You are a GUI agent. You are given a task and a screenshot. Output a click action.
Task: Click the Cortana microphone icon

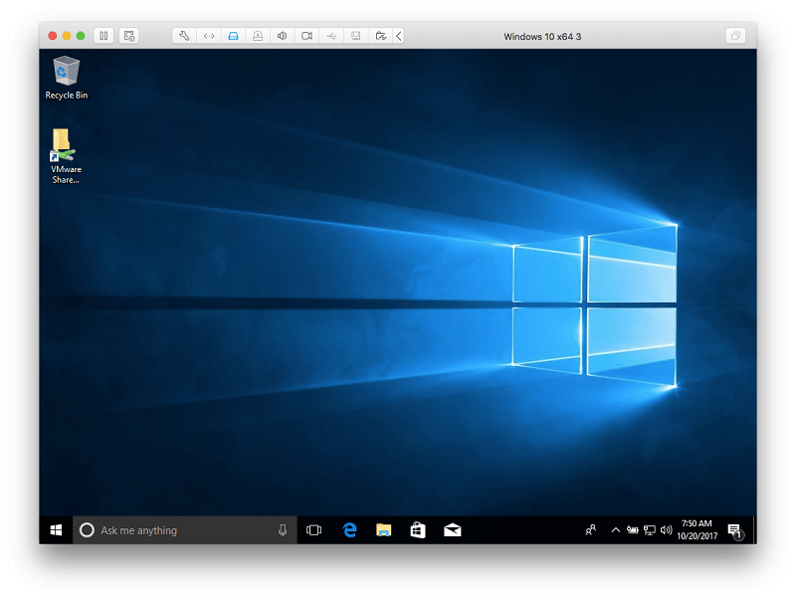(x=283, y=530)
